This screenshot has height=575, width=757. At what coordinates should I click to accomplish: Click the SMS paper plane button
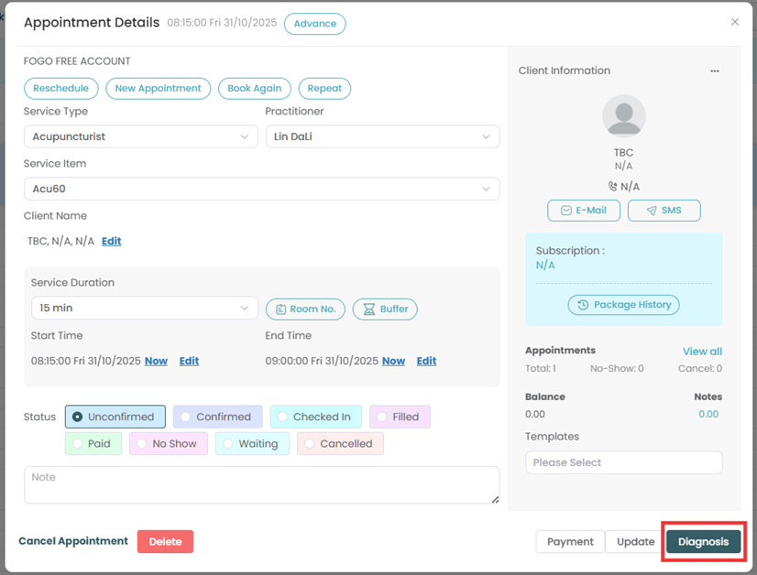click(664, 211)
